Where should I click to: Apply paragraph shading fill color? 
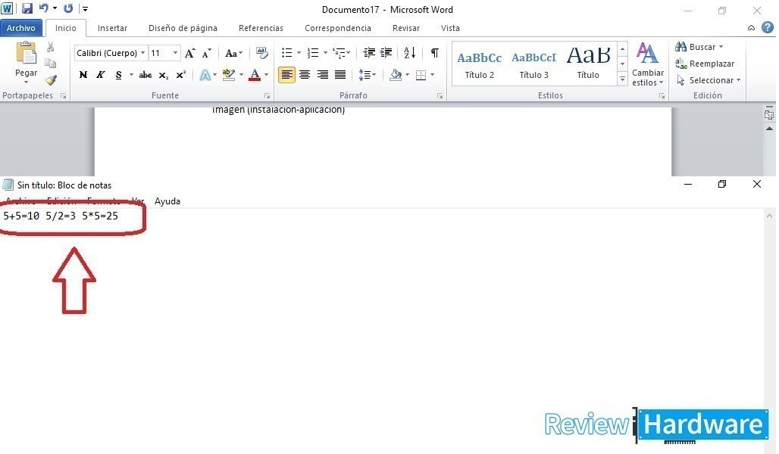(x=396, y=75)
